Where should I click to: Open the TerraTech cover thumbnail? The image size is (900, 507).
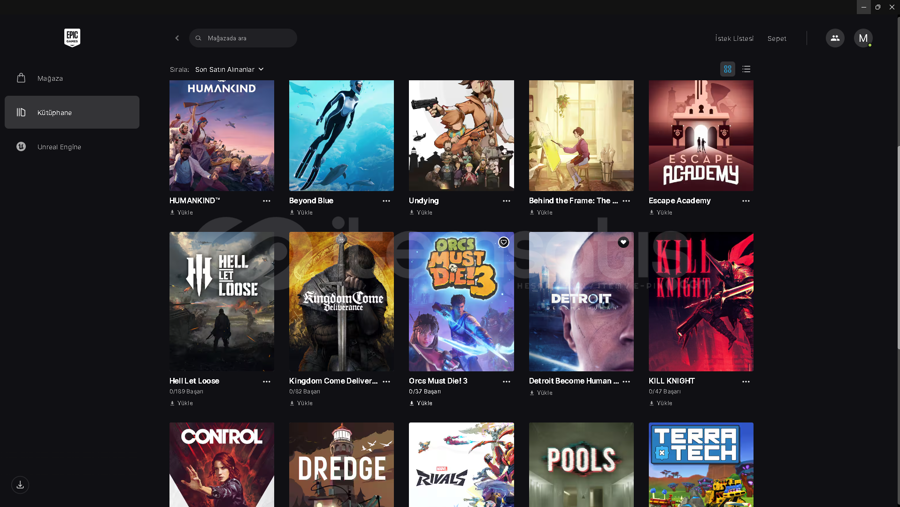[701, 465]
